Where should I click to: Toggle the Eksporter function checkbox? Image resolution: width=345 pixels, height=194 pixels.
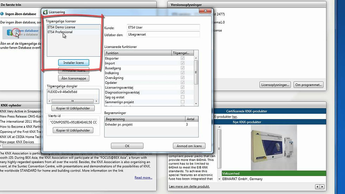182,58
